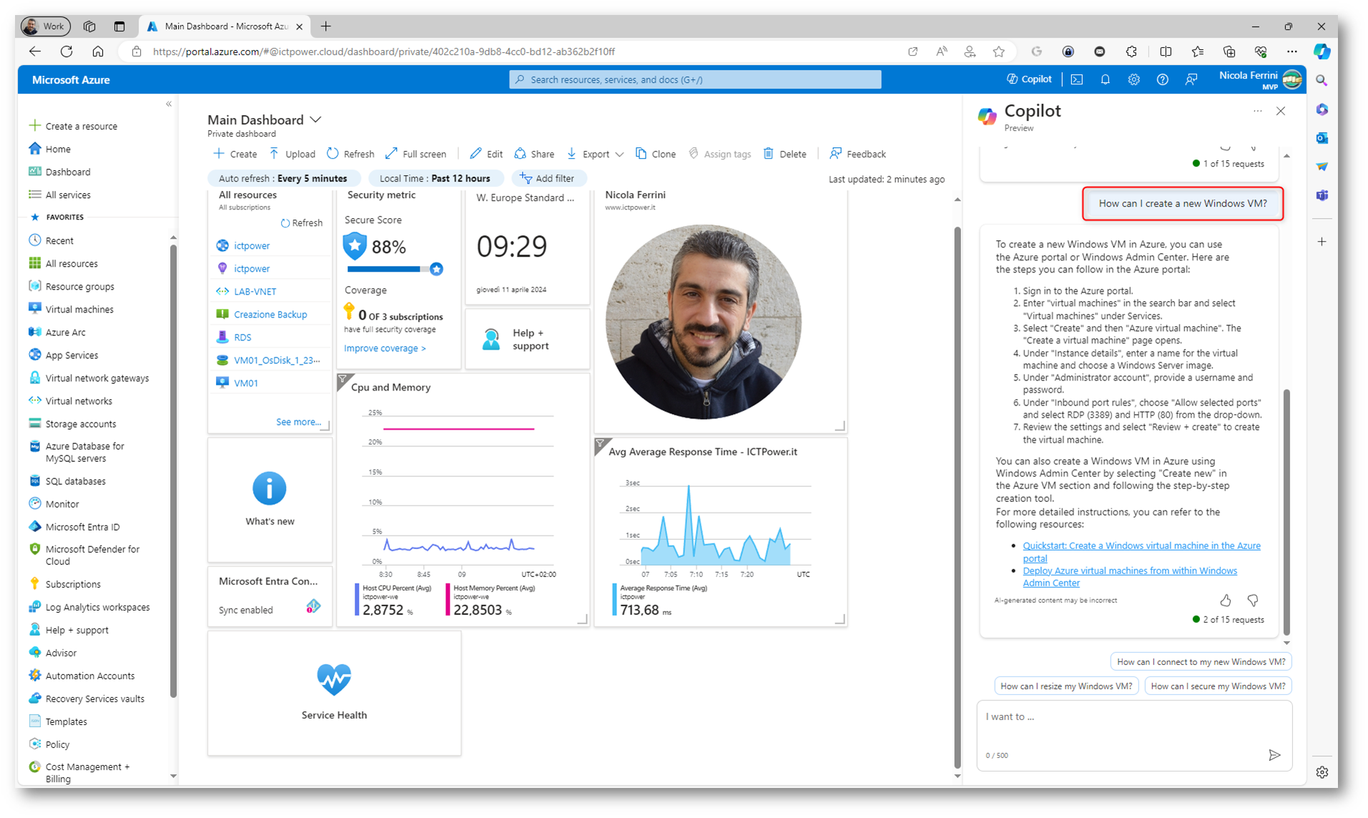Viewport: 1368px width, 818px height.
Task: Add a new Edge sidebar app
Action: click(1322, 242)
